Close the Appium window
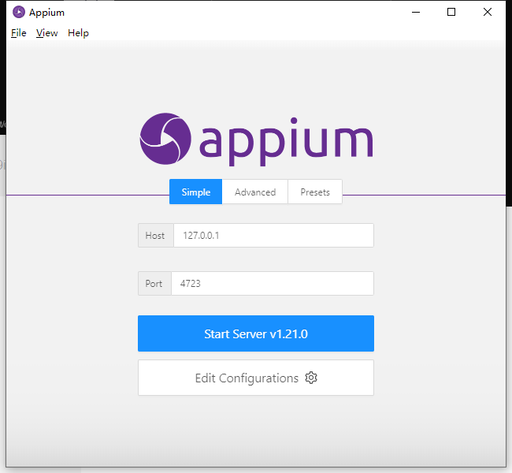512x473 pixels. 487,12
